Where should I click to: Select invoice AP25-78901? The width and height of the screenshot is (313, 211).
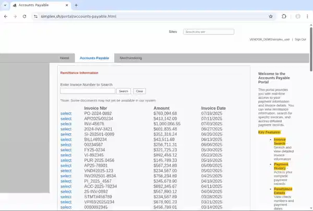pos(66,166)
